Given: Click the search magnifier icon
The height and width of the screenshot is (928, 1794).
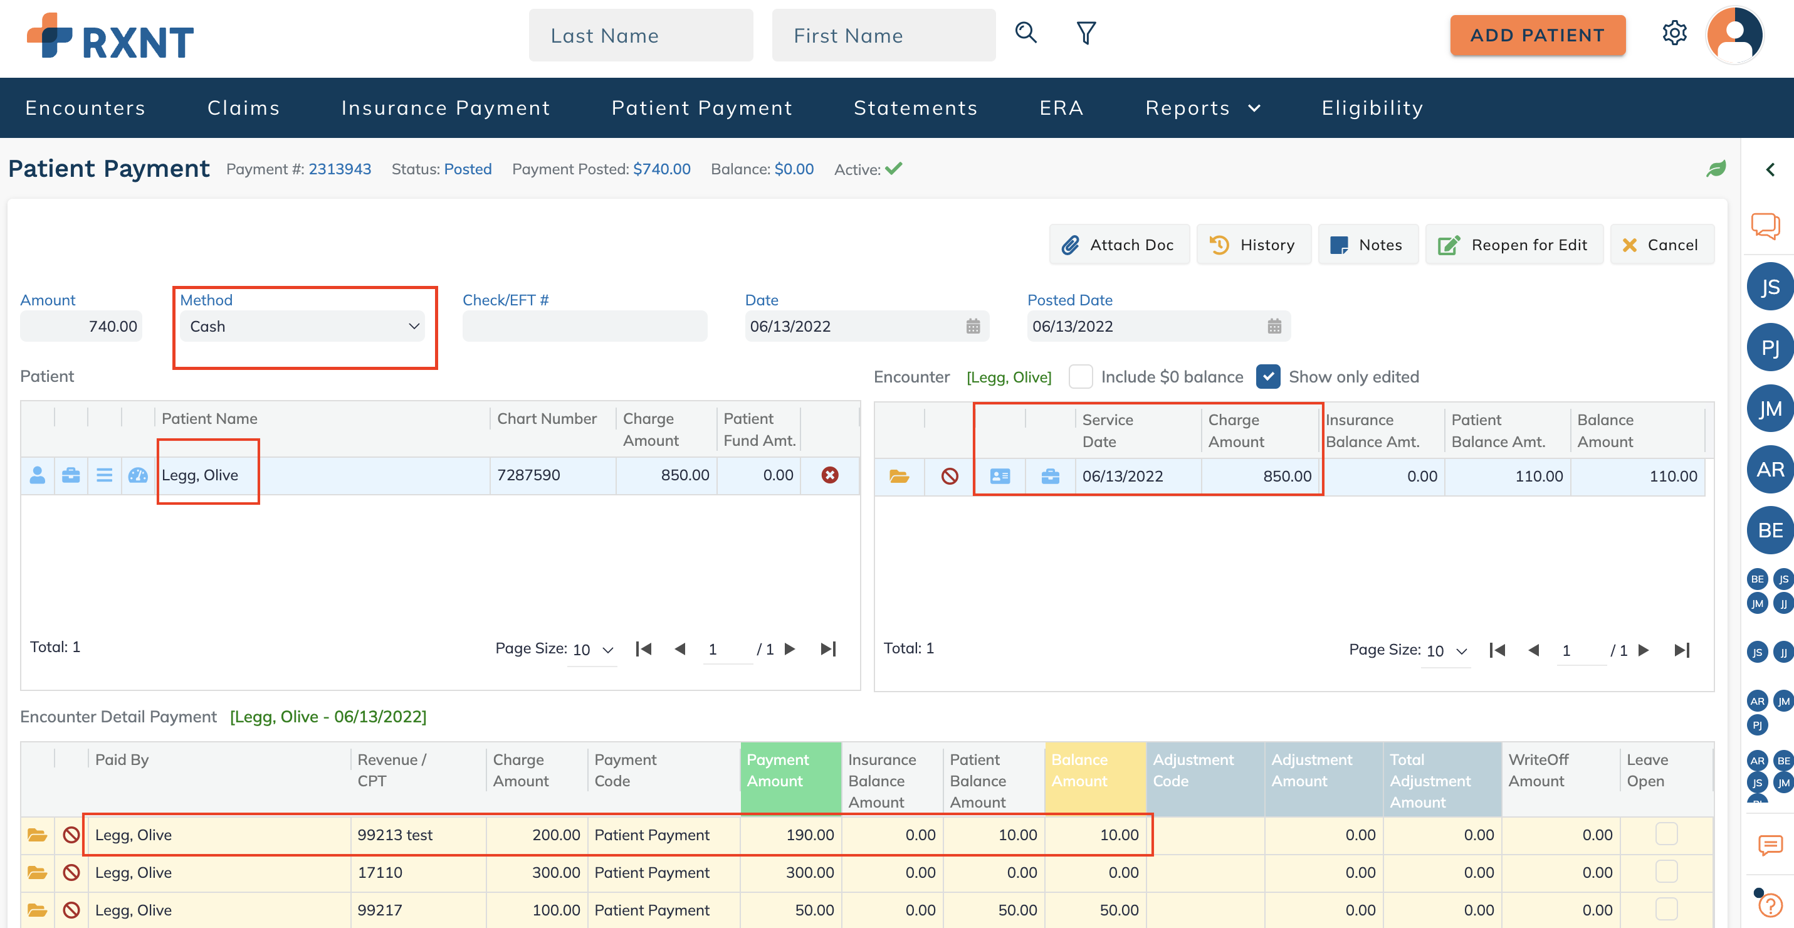Looking at the screenshot, I should (x=1025, y=33).
